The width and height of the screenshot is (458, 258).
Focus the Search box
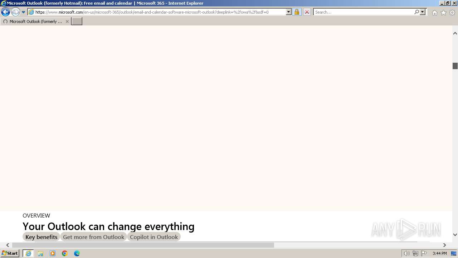[363, 12]
